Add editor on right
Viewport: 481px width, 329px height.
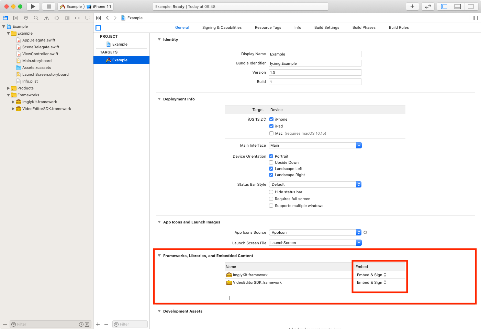(475, 18)
